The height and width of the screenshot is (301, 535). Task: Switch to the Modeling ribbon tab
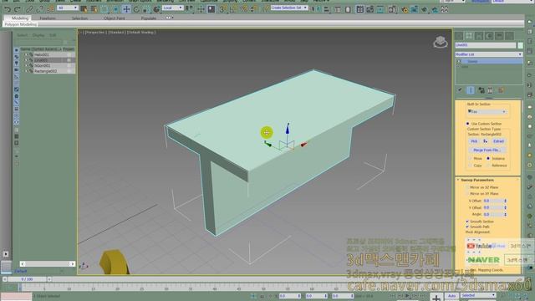[20, 18]
